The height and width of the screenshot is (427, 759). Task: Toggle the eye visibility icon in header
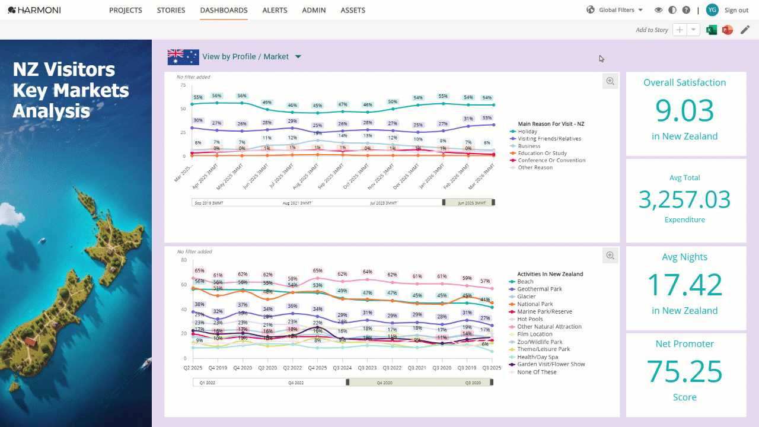pos(658,10)
